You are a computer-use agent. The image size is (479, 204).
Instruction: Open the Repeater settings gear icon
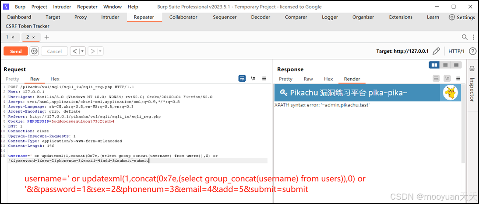[34, 51]
